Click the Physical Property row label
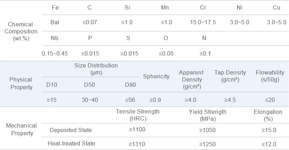The height and width of the screenshot is (150, 289). [x=21, y=83]
